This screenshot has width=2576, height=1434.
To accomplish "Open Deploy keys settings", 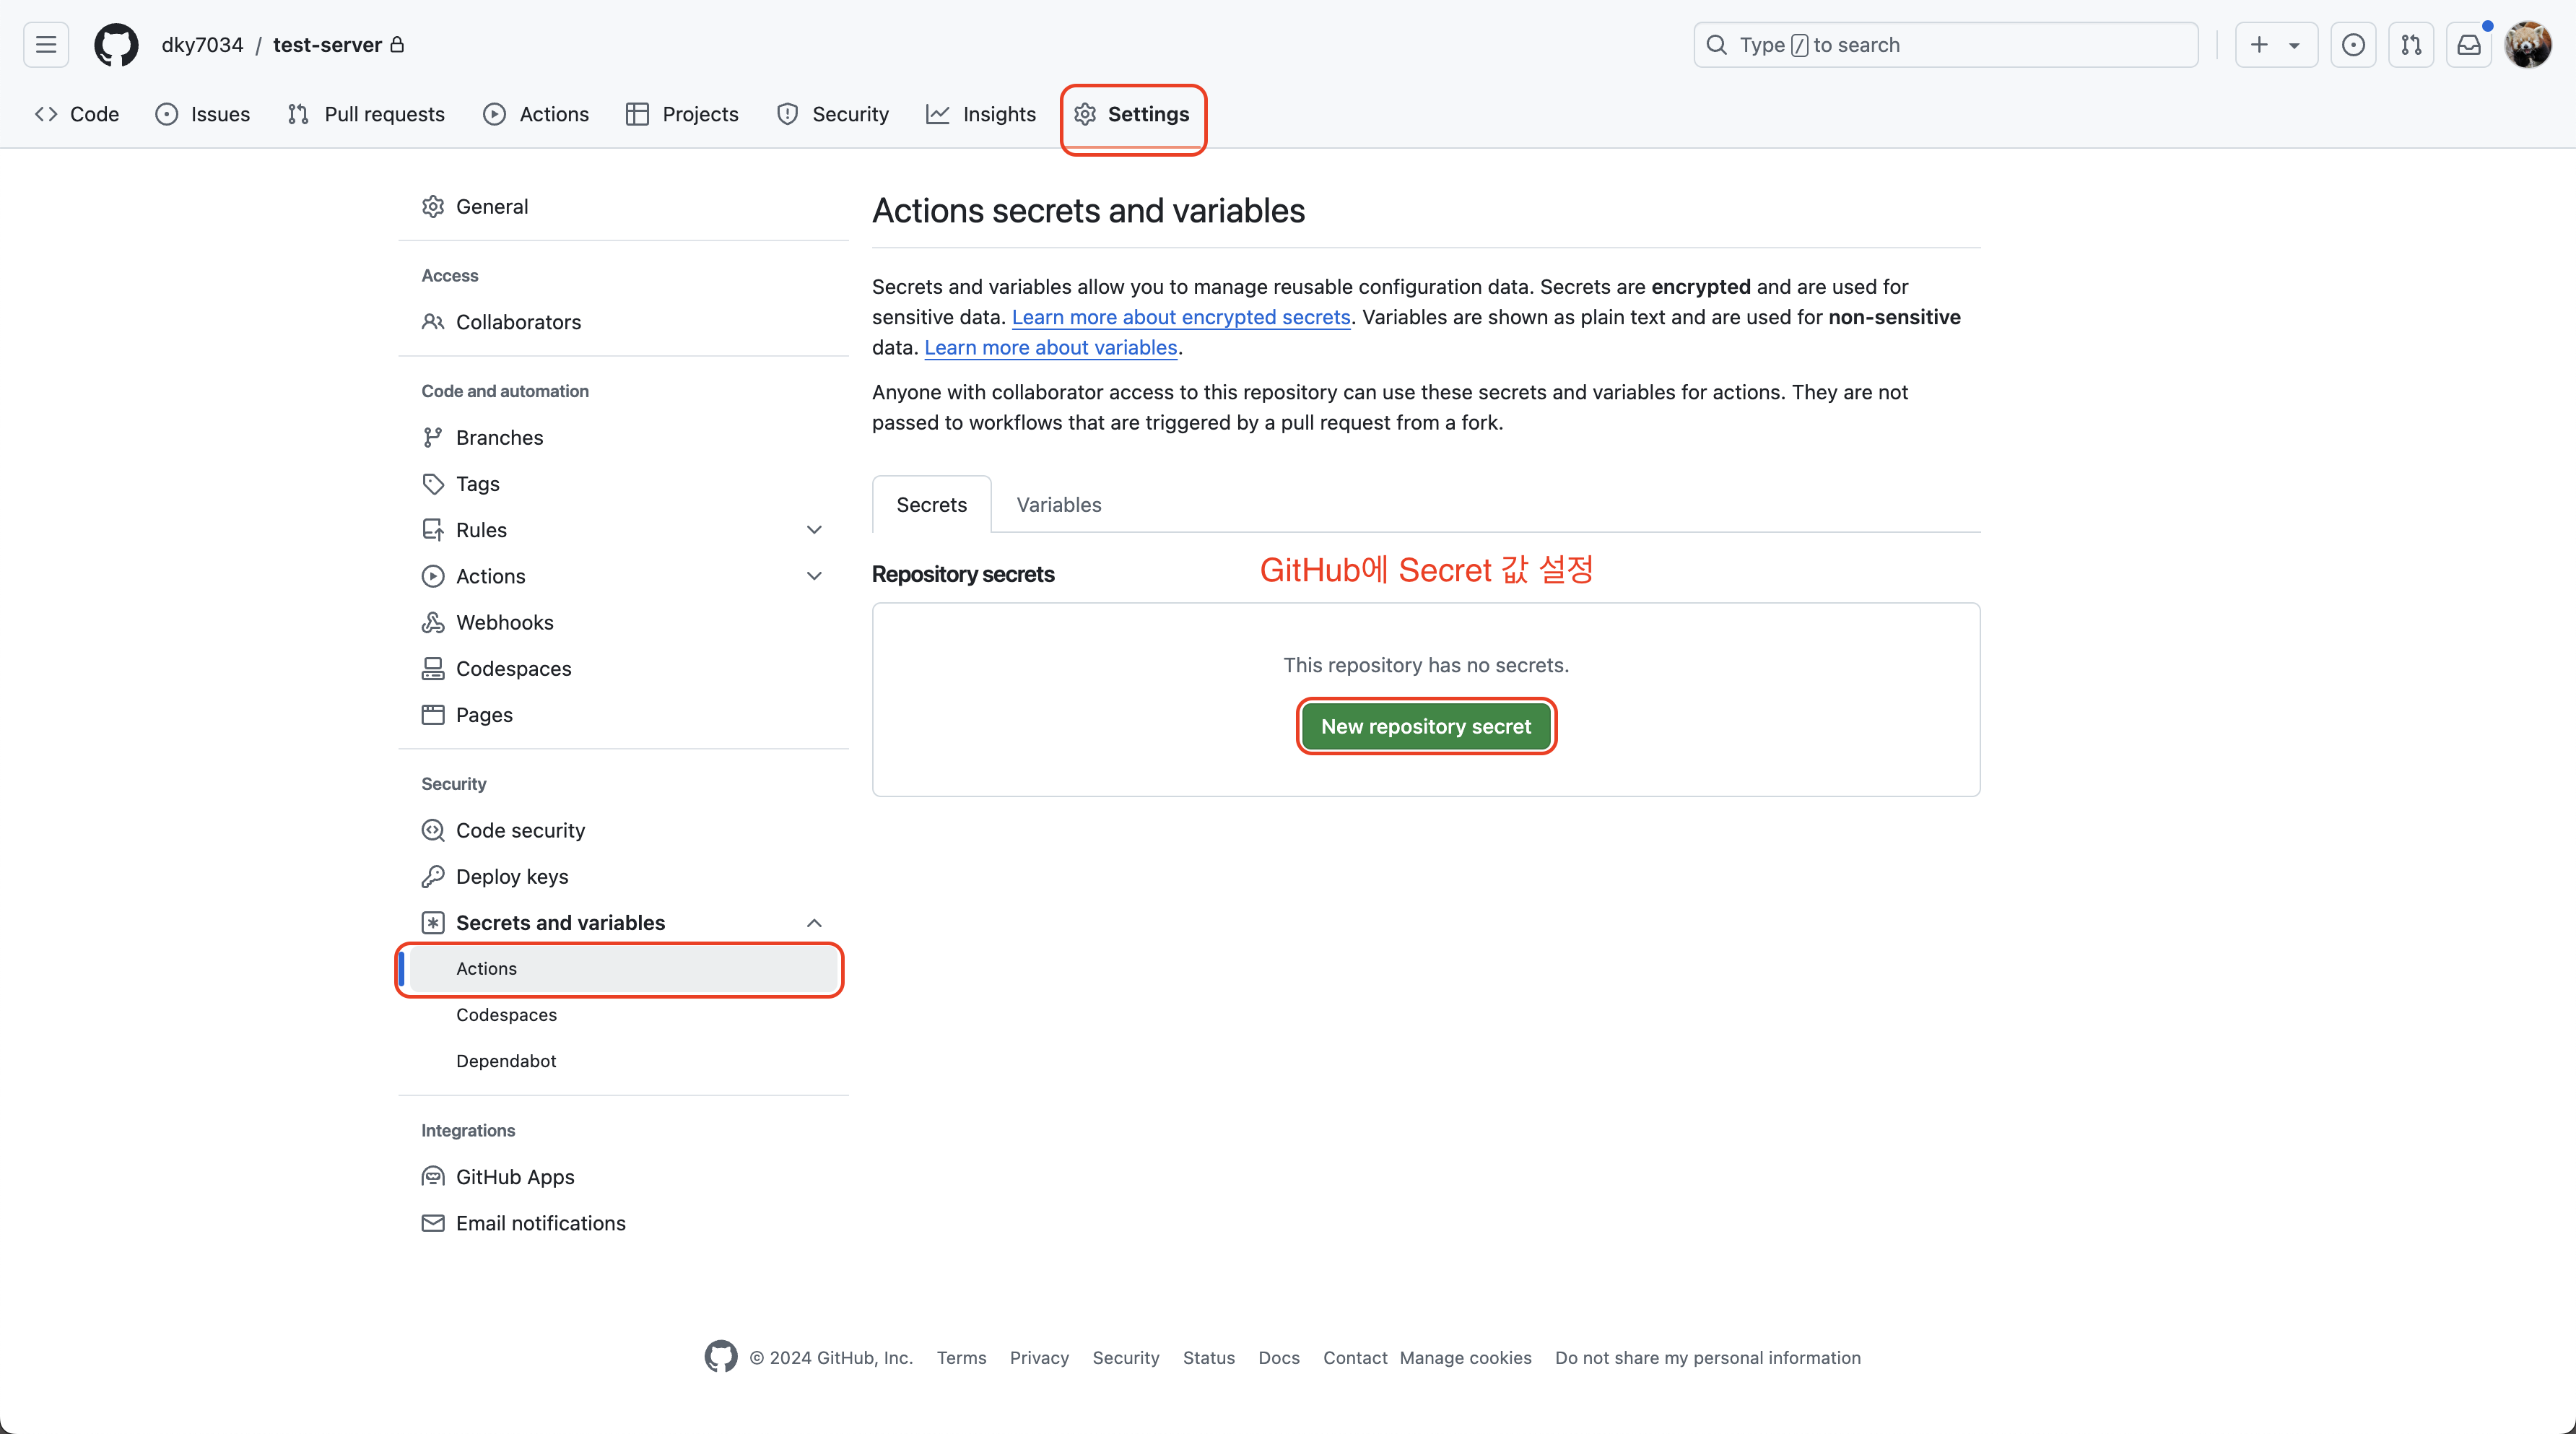I will pyautogui.click(x=511, y=876).
